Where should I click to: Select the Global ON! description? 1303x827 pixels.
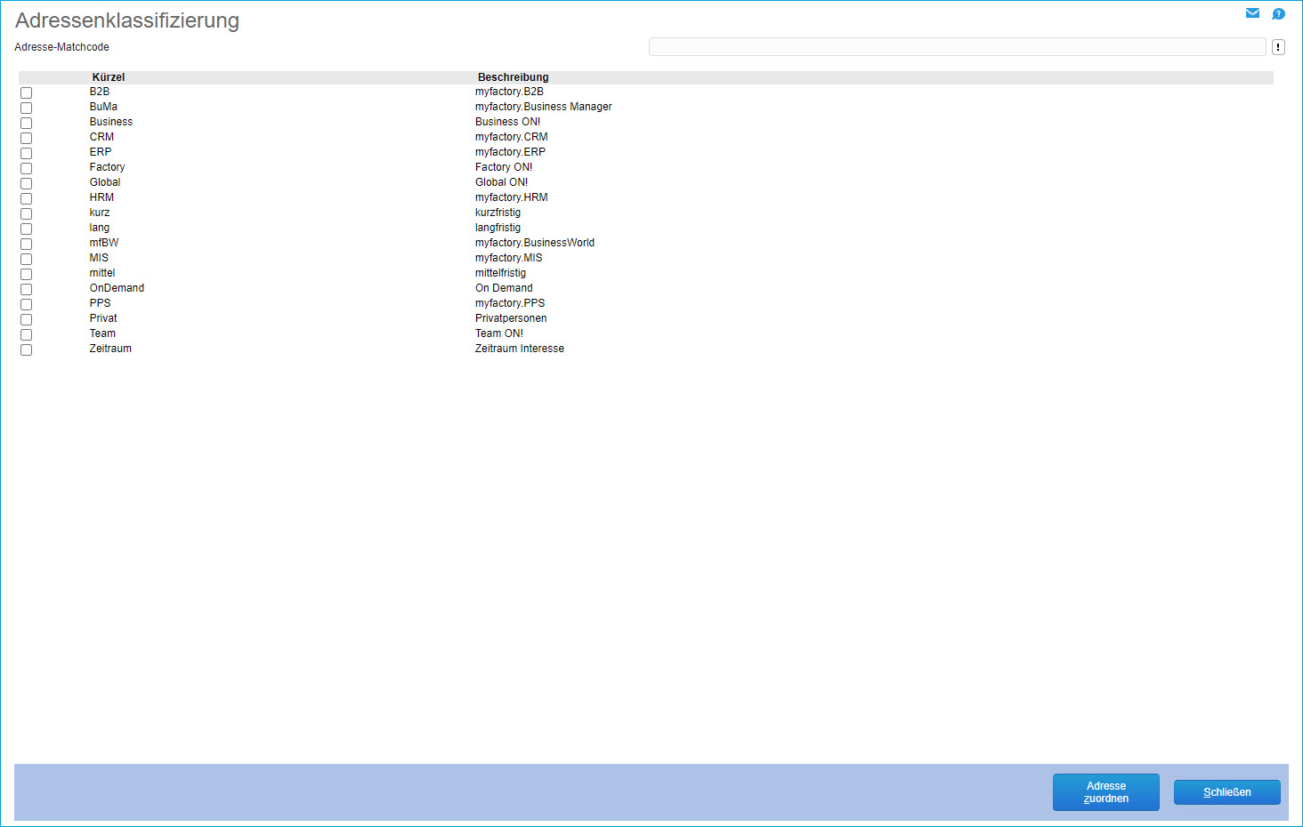[x=501, y=182]
